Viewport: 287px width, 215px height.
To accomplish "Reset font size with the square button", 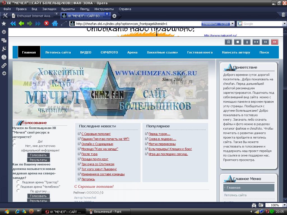I will pos(238,42).
